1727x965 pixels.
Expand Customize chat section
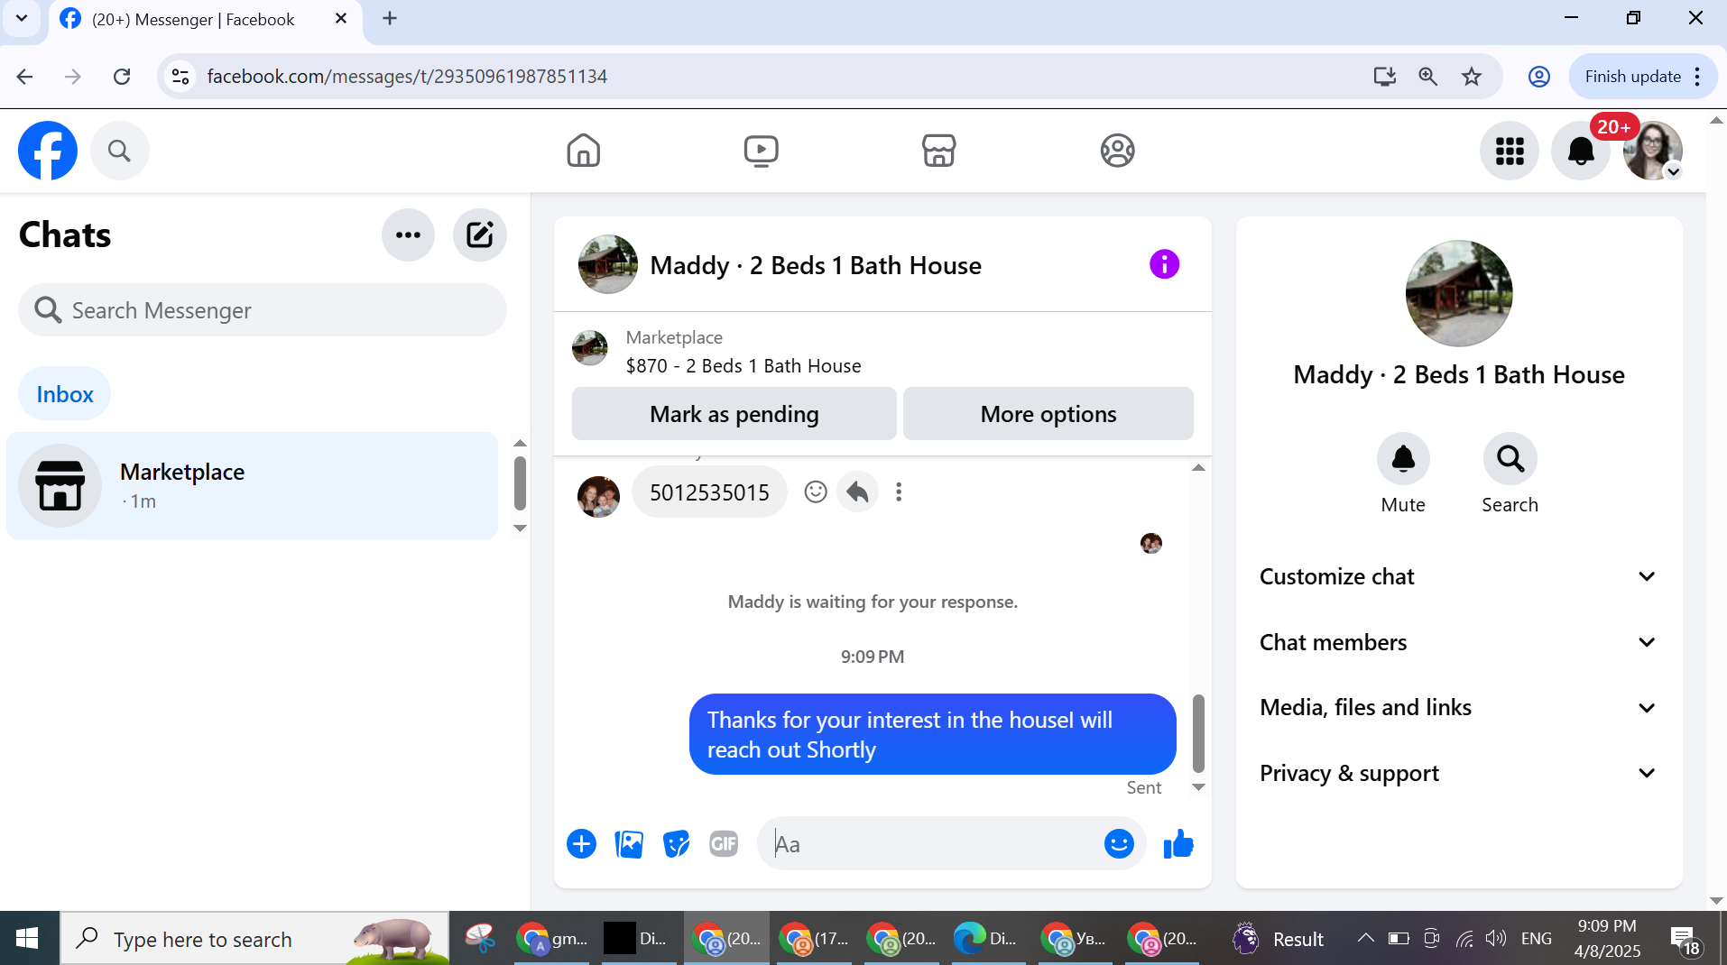1458,577
